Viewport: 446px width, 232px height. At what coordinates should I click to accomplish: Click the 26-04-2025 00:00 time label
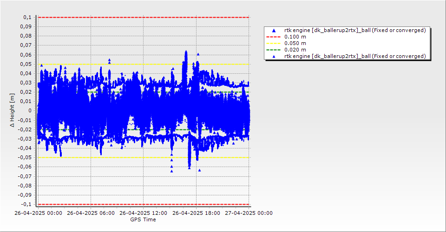pos(38,213)
